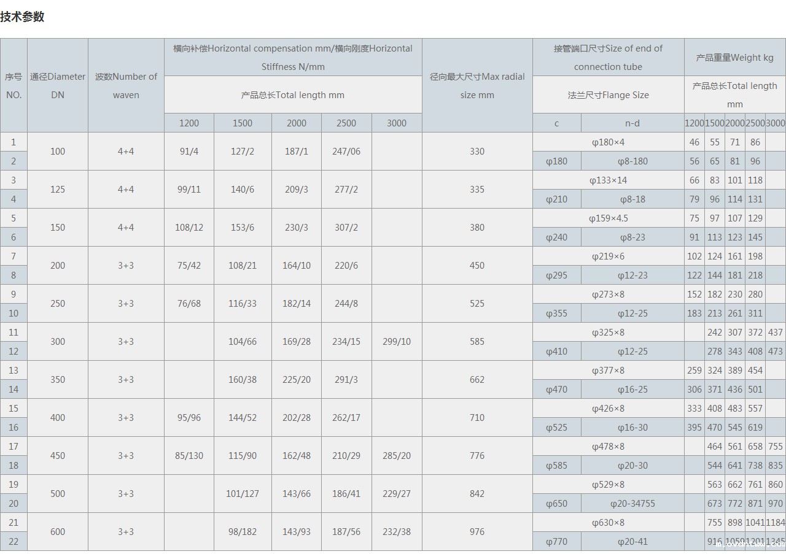Viewport: 786px width, 554px height.
Task: Click the 径向最大尺寸Max radial size header
Action: [477, 86]
